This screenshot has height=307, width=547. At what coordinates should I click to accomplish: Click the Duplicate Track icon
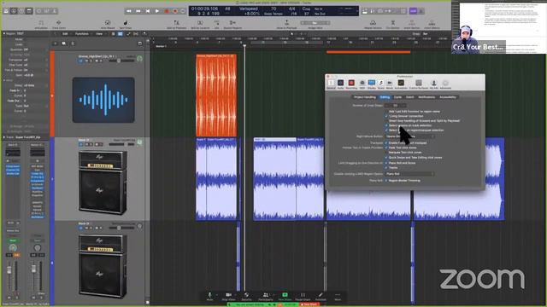point(64,43)
